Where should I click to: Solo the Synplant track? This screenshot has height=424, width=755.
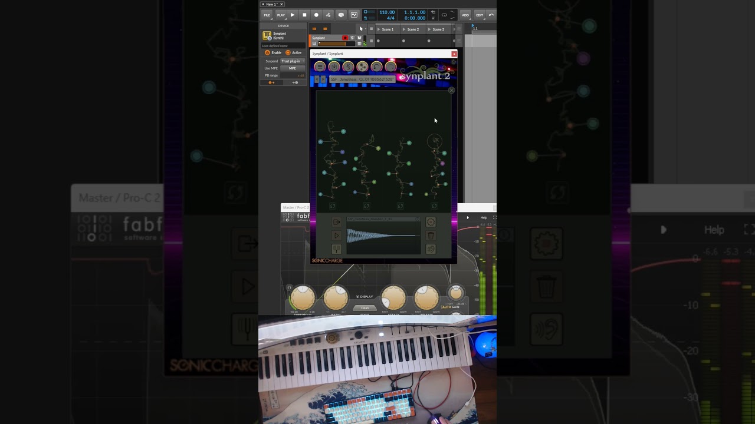click(x=352, y=38)
